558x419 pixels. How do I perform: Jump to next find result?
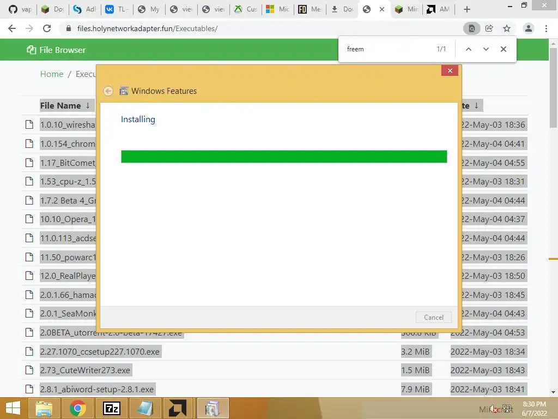coord(486,49)
